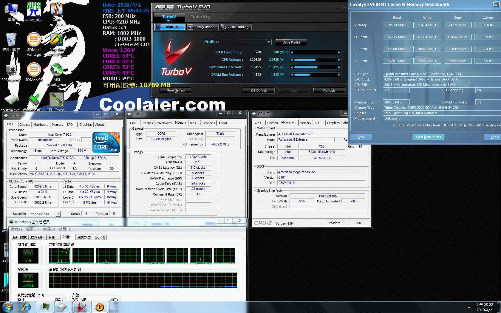Click the Save Profile button
Screen dimensions: 501x313
[x=291, y=42]
